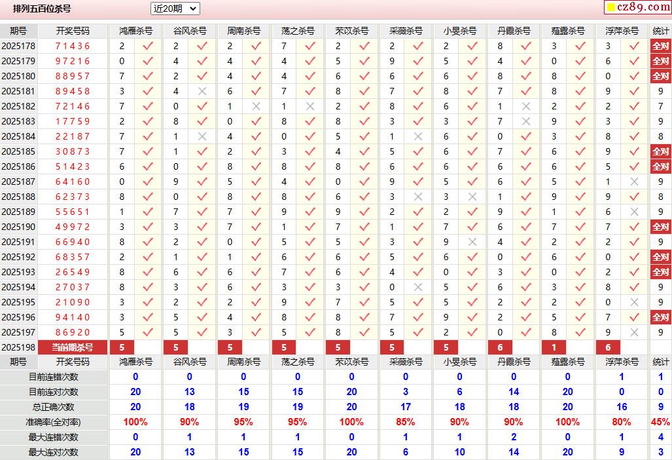Click the red 丹霞杀号 number 6 in row 2025198
This screenshot has width=672, height=460.
[500, 347]
